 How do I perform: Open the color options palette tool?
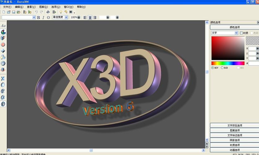(3, 32)
